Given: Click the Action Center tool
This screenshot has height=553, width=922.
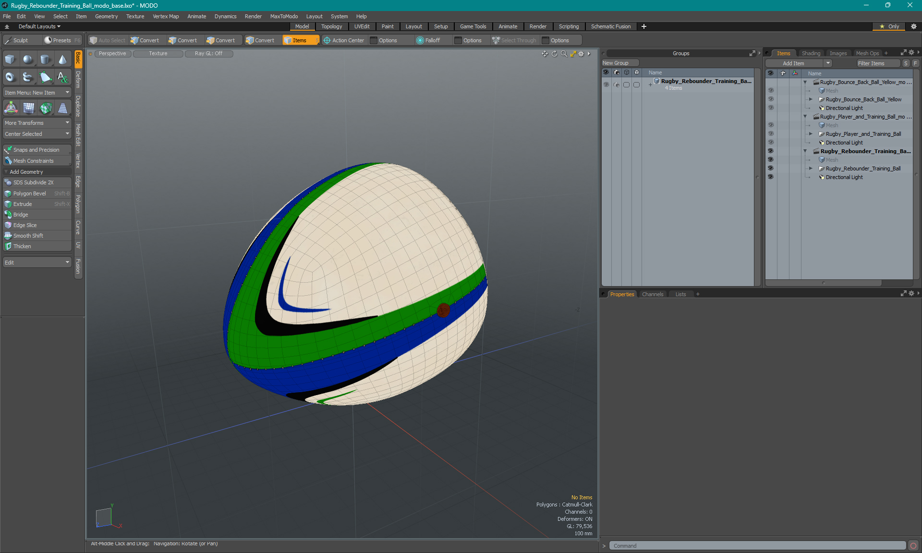Looking at the screenshot, I should [344, 40].
